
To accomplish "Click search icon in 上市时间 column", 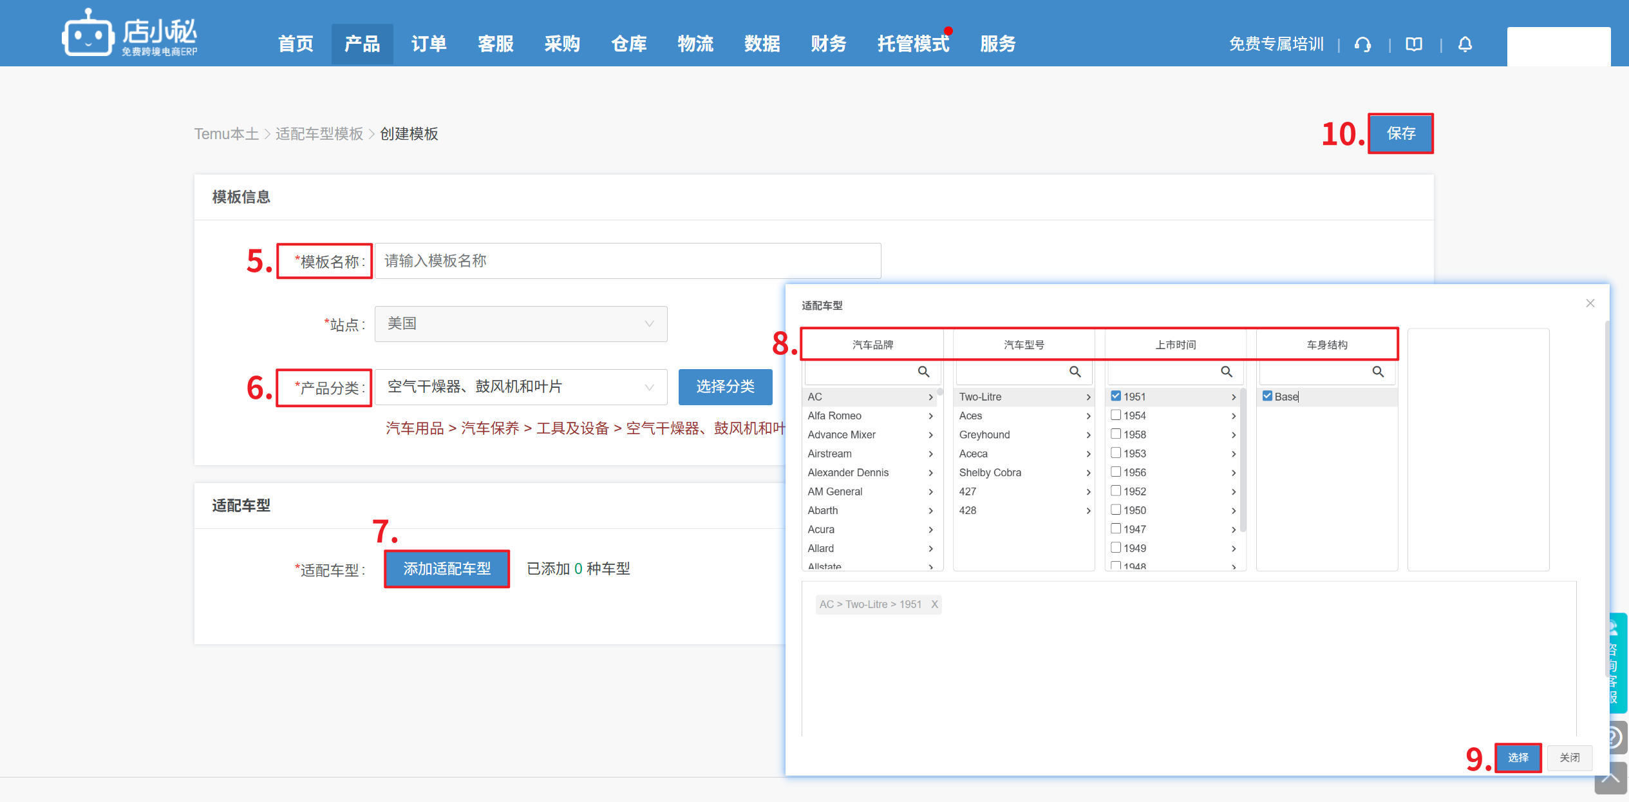I will click(1226, 372).
